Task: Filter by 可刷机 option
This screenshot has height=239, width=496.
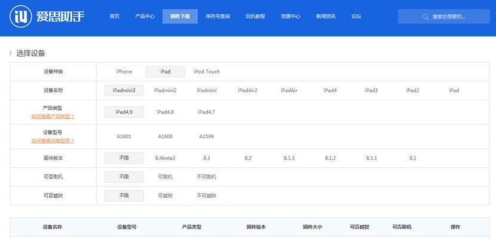Action: [165, 177]
